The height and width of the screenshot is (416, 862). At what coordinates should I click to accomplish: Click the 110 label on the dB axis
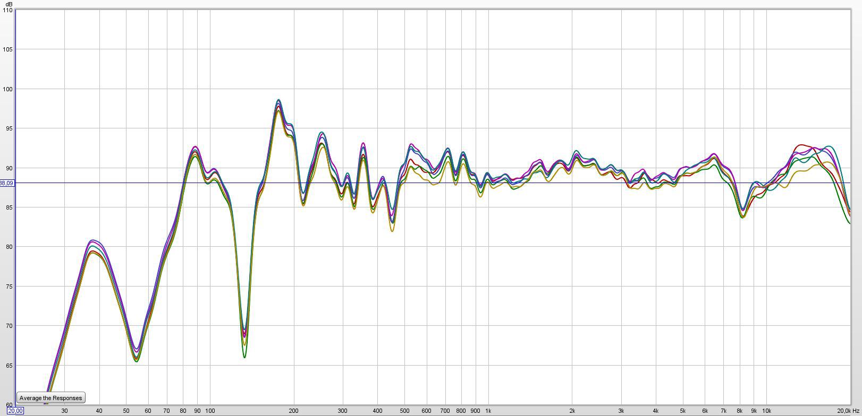(8, 10)
